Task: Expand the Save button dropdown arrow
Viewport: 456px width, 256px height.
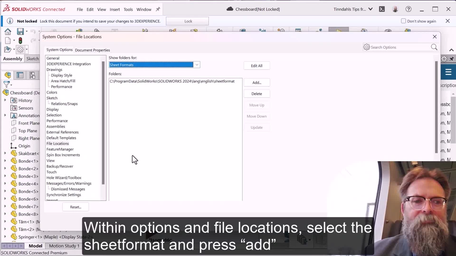Action: pyautogui.click(x=27, y=31)
